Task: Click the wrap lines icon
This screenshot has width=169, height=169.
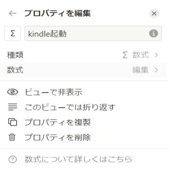Action: [x=13, y=107]
